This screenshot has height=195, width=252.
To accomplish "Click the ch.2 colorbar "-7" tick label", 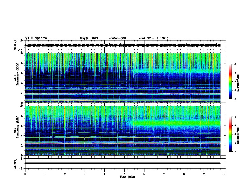I will pyautogui.click(x=235, y=152).
